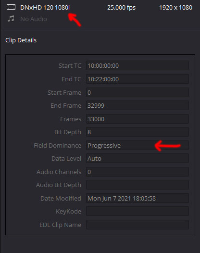
Task: Edit the Start TC field
Action: click(x=137, y=65)
